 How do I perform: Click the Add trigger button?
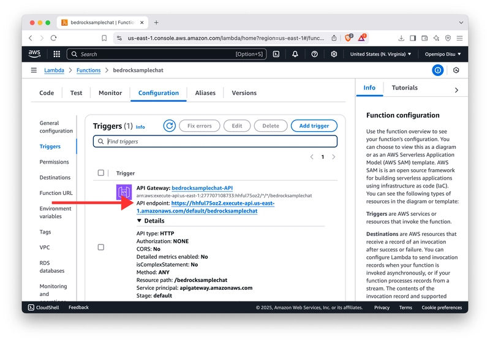(314, 126)
